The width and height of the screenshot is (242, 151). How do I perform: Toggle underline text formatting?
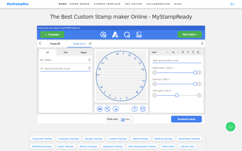coord(193,52)
